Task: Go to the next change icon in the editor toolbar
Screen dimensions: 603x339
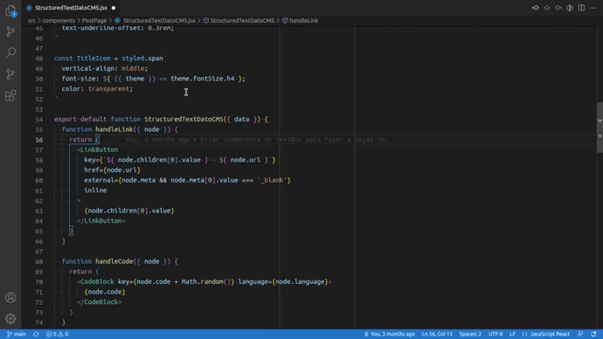Action: [558, 8]
